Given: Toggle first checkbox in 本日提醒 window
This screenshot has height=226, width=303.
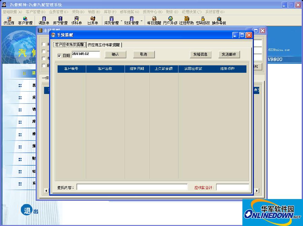Looking at the screenshot, I should [x=44, y=44].
